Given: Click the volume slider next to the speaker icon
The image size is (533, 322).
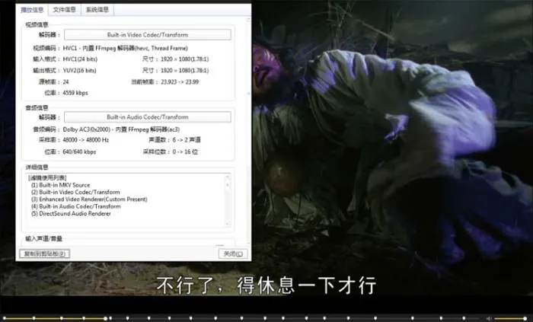Looking at the screenshot, I should (511, 318).
